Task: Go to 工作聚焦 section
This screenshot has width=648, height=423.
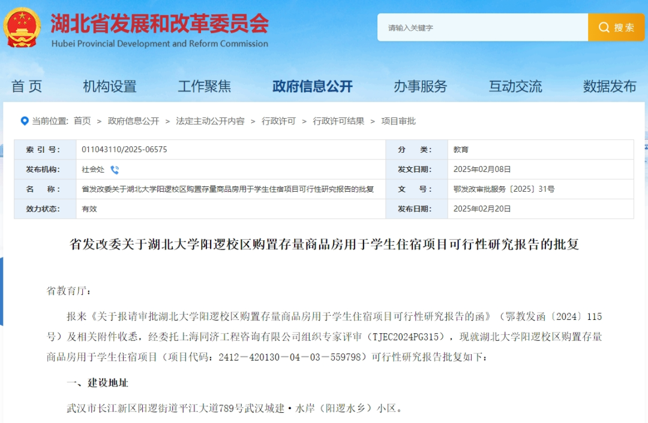Action: [x=205, y=86]
